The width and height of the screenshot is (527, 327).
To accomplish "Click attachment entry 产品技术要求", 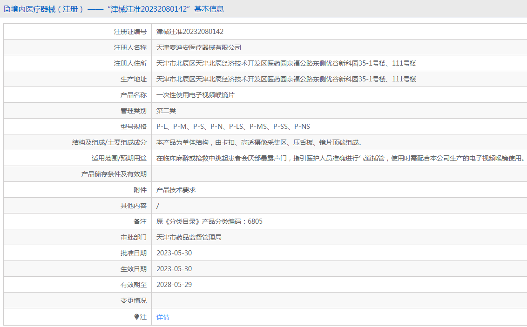I will click(176, 190).
